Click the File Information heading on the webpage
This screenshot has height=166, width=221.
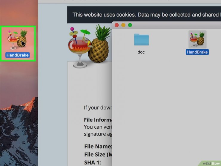[98, 120]
